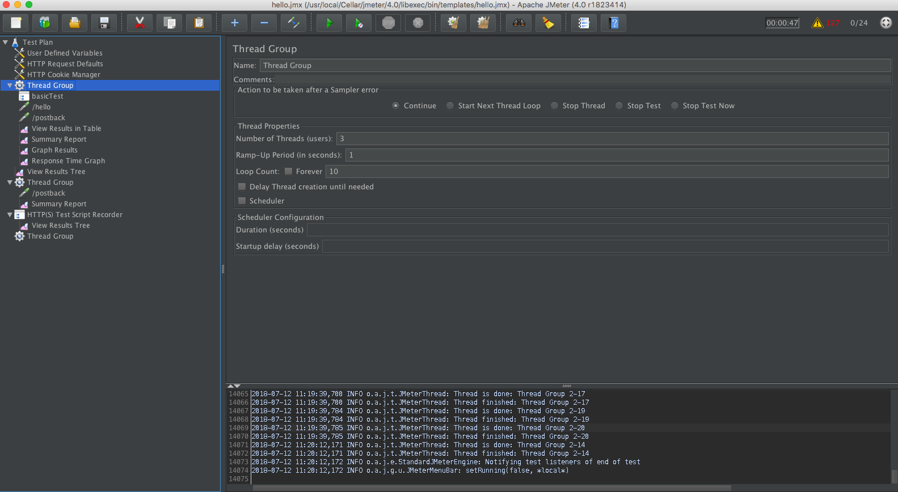Image resolution: width=898 pixels, height=492 pixels.
Task: Click the Comments input field
Action: click(x=583, y=79)
